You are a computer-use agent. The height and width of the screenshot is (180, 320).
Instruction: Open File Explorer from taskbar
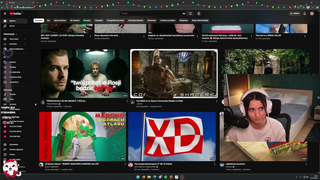click(x=149, y=177)
